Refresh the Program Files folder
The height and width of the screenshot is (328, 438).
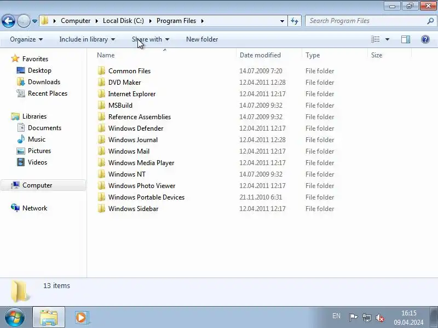tap(295, 21)
